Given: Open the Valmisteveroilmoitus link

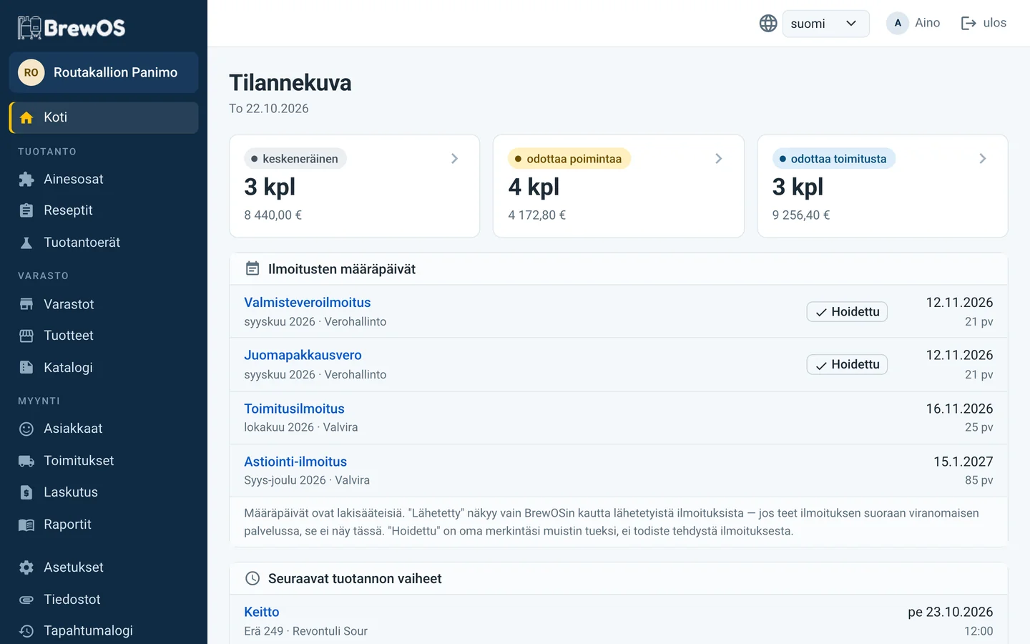Looking at the screenshot, I should tap(308, 303).
